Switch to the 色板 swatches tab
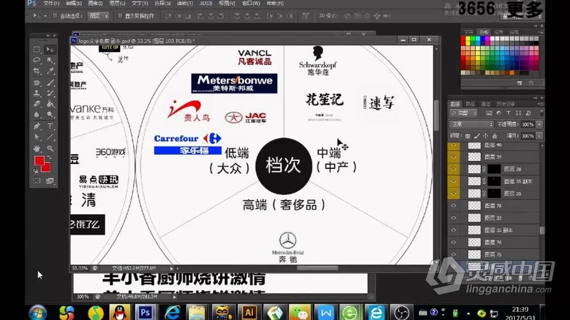 coord(484,32)
